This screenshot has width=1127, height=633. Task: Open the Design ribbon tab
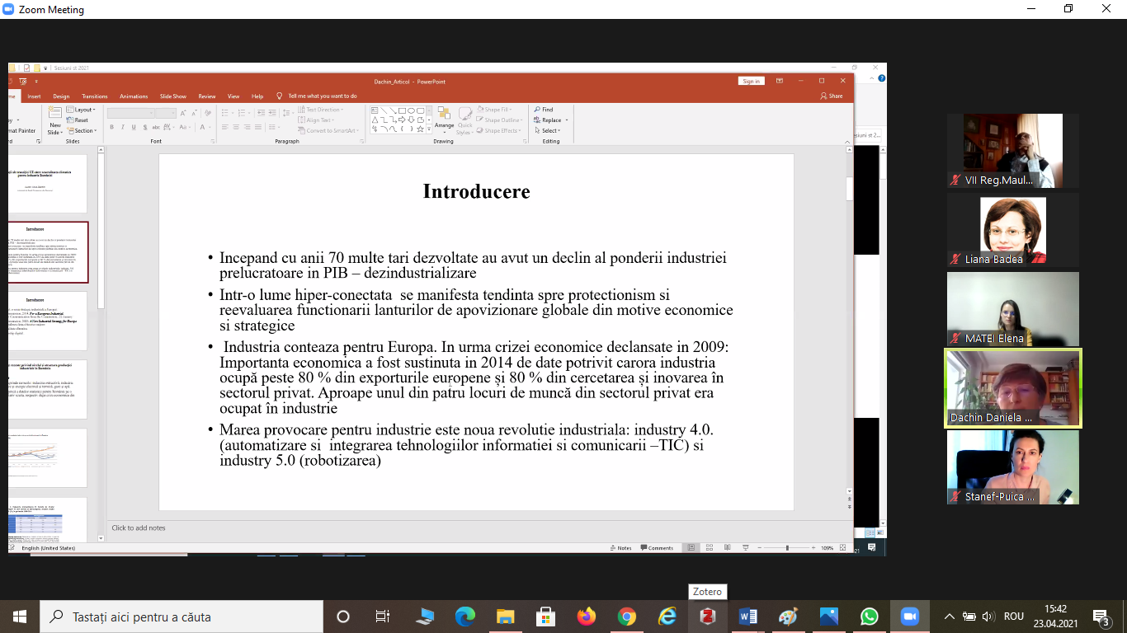61,96
